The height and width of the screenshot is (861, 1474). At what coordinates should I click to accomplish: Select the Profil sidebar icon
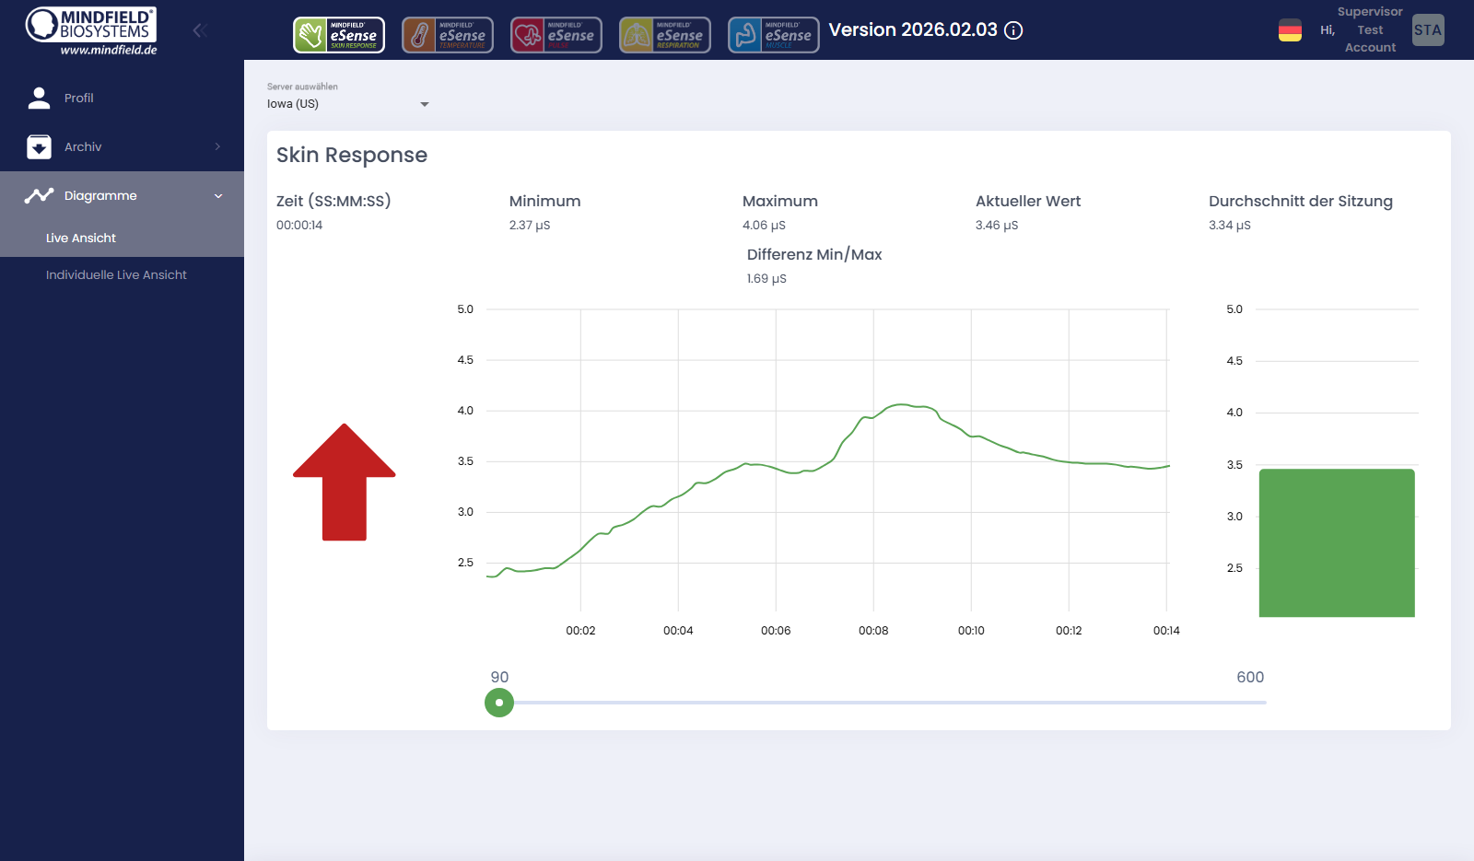40,98
